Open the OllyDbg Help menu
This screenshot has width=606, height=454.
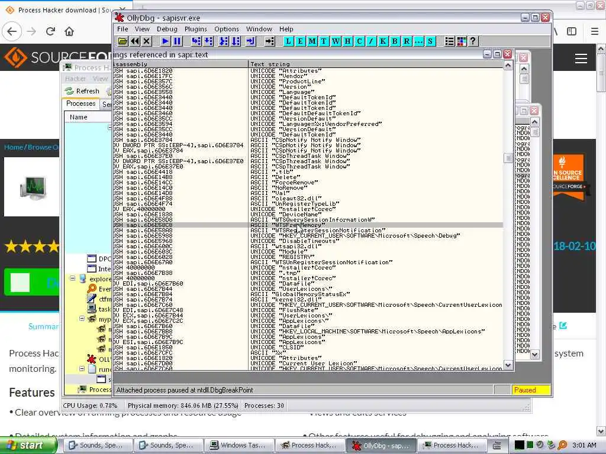click(x=286, y=29)
